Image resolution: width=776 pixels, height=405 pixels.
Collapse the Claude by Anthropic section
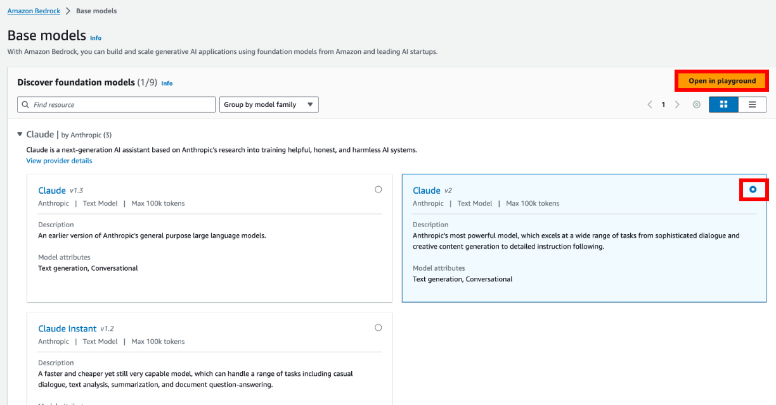[x=20, y=134]
